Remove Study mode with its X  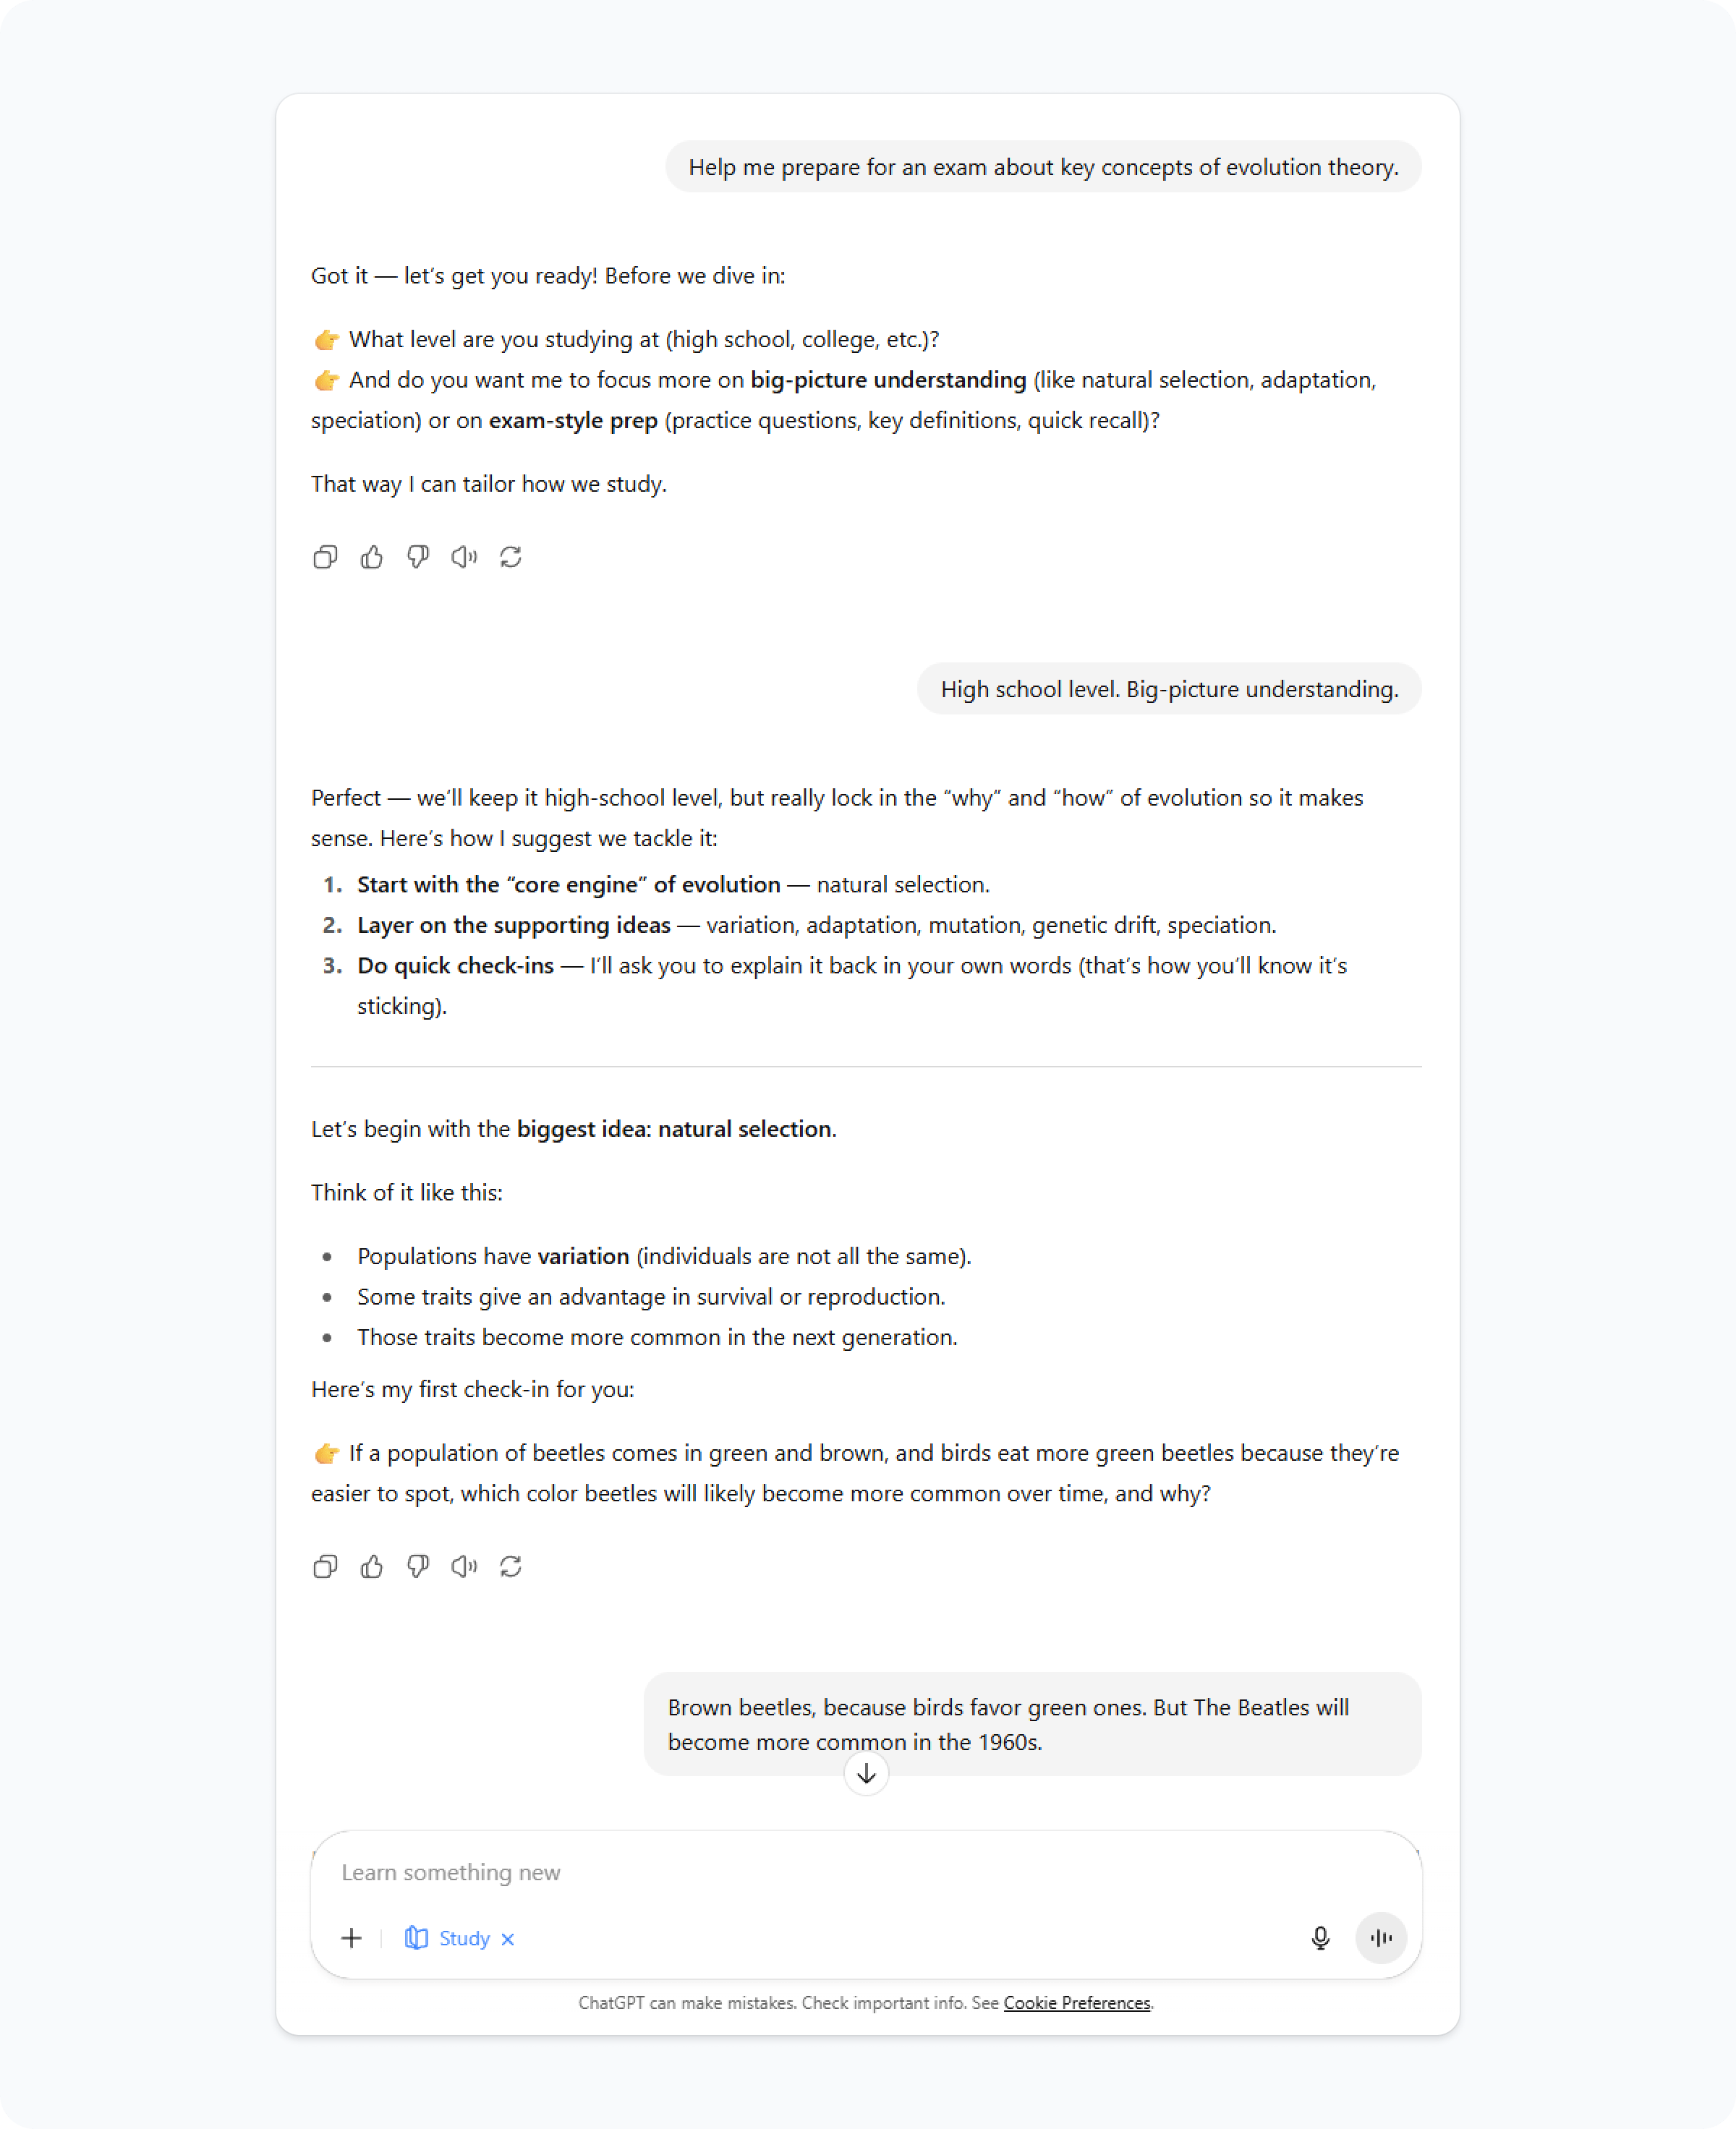[x=509, y=1938]
